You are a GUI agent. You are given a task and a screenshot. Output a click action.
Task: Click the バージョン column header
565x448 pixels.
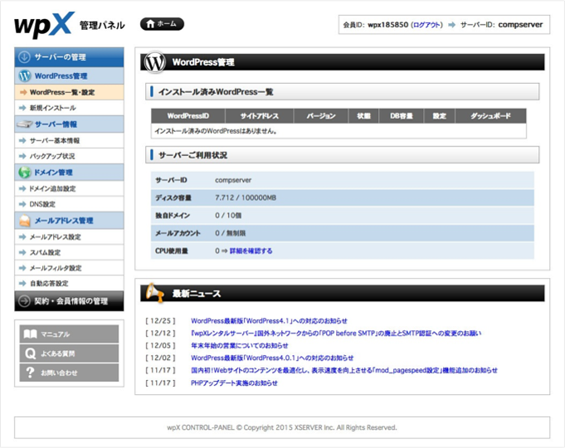321,116
